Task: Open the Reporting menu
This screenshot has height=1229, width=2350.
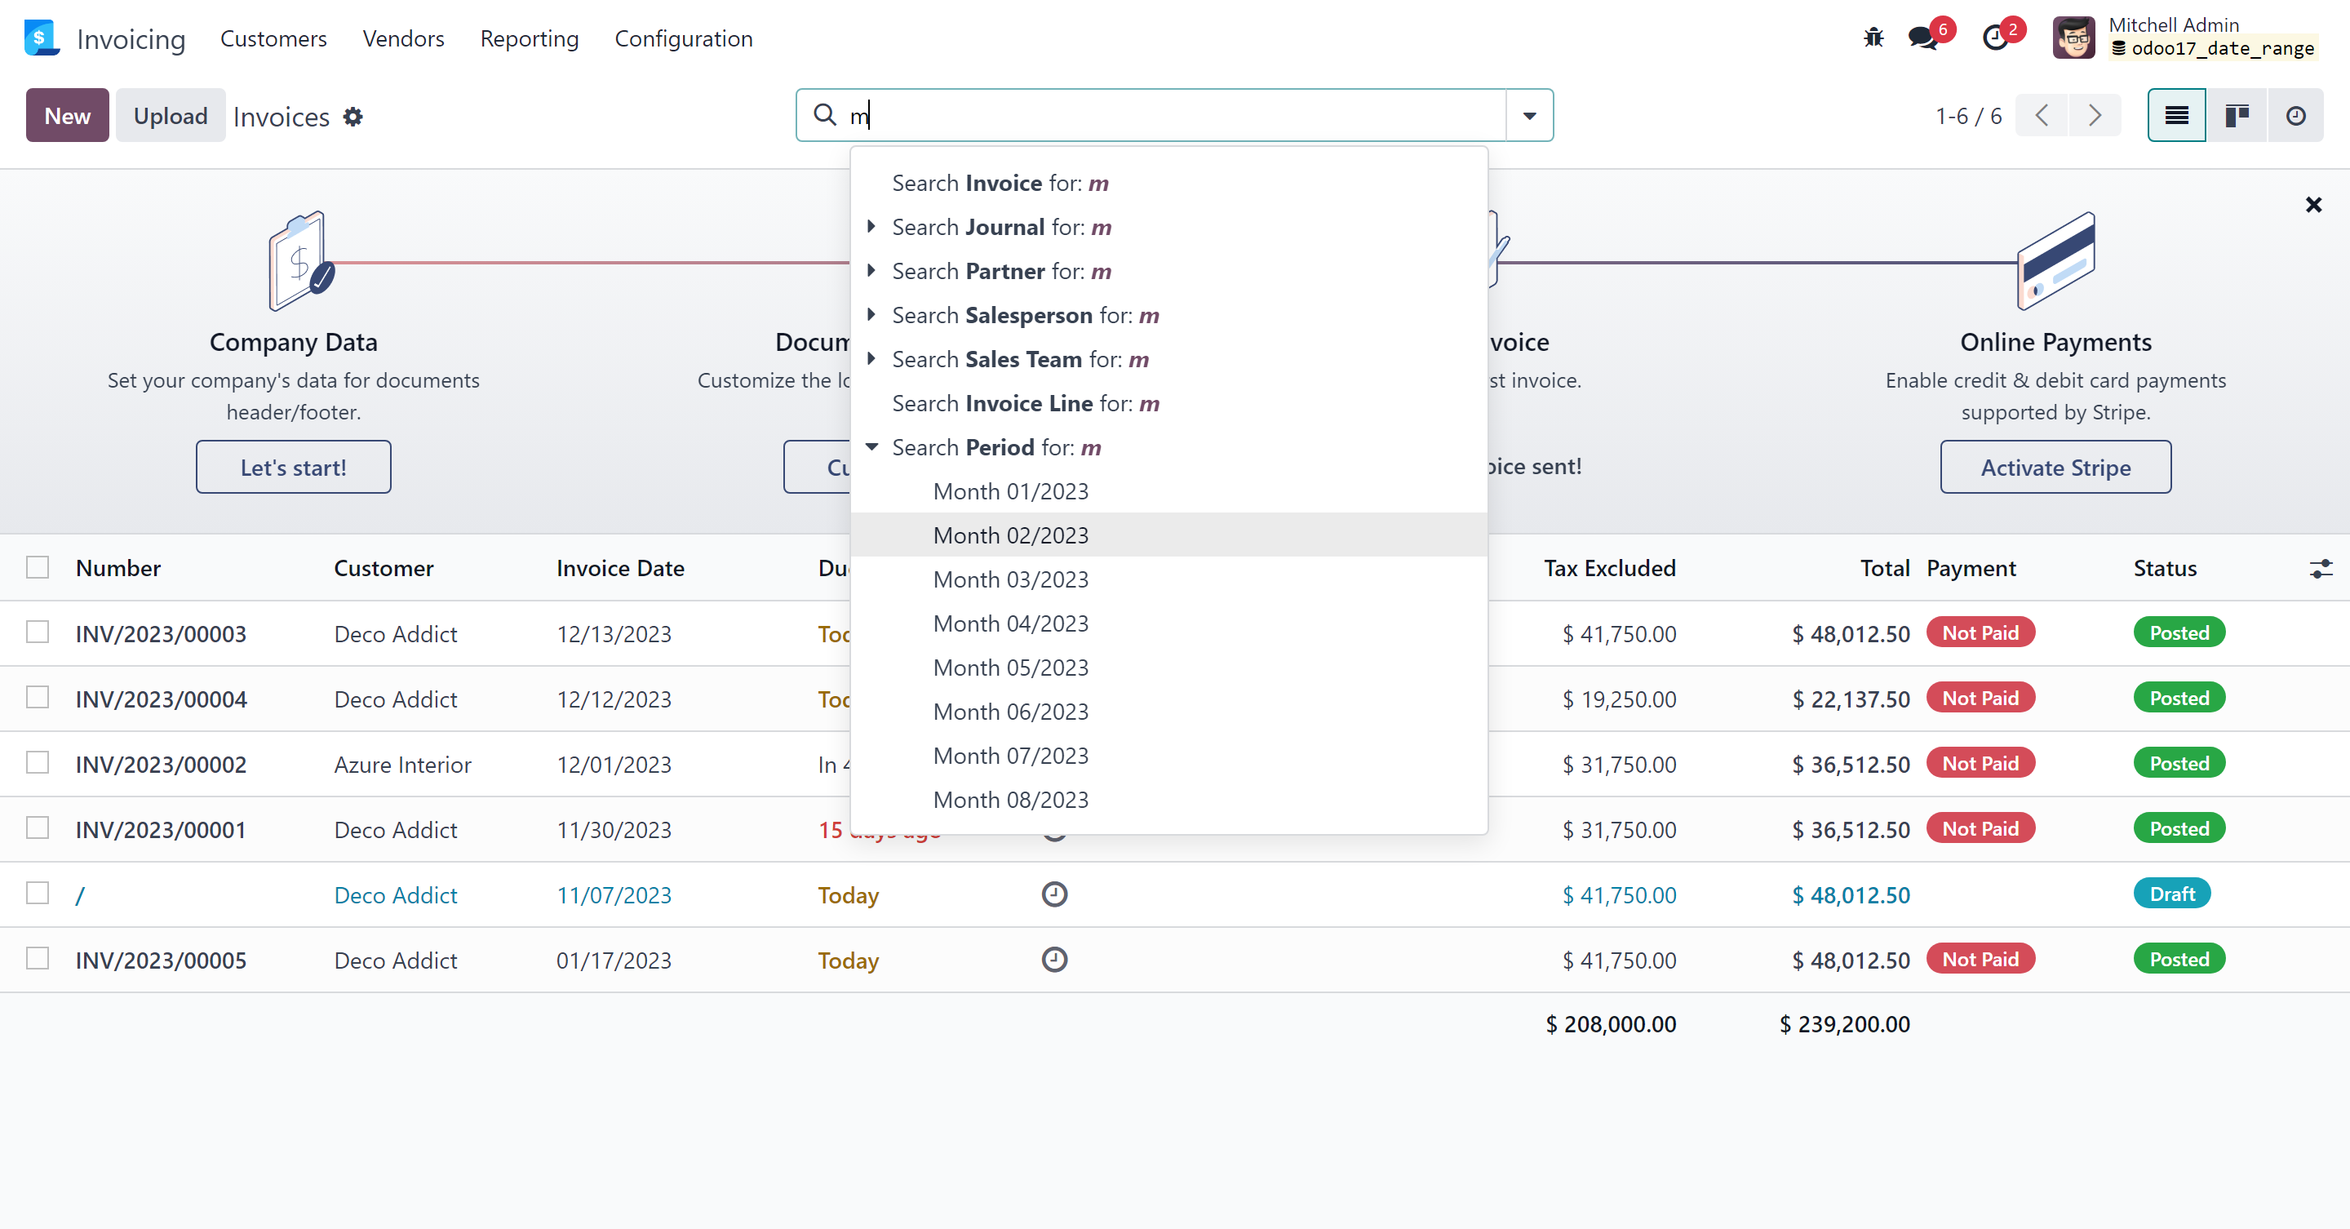Action: (x=529, y=38)
